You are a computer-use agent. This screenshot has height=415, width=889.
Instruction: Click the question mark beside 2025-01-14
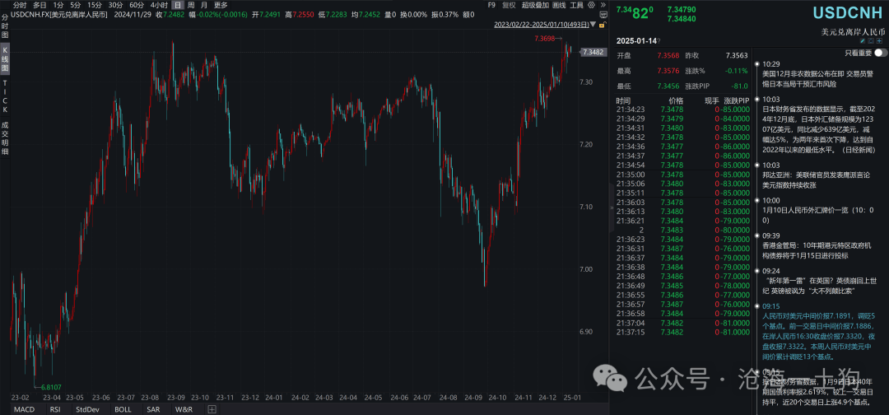tap(660, 41)
